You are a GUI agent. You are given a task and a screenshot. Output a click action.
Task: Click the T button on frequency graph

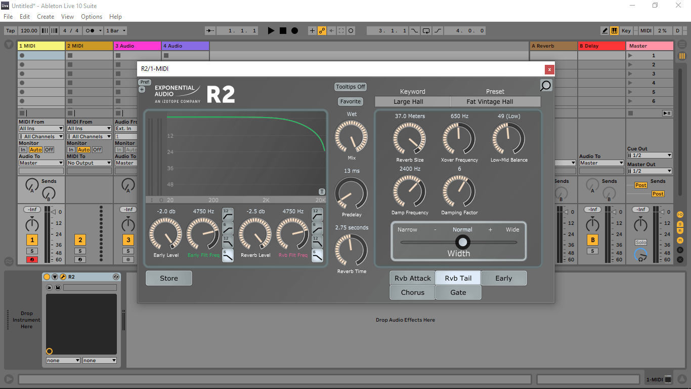pyautogui.click(x=322, y=191)
